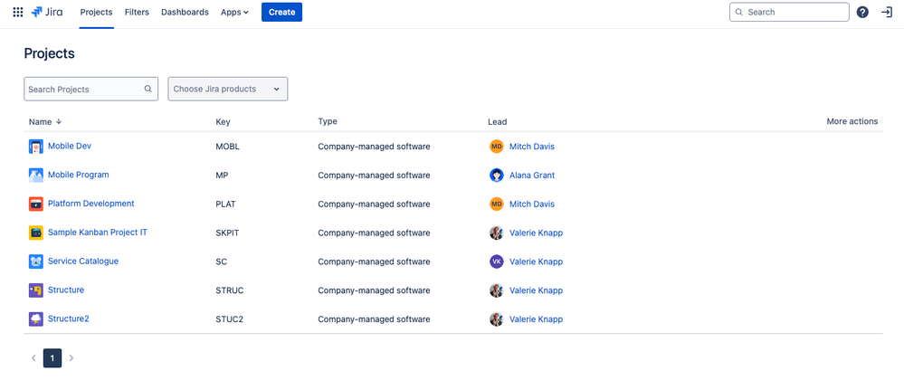Click the MOBL key cell
Viewport: 904px width, 390px height.
point(228,147)
